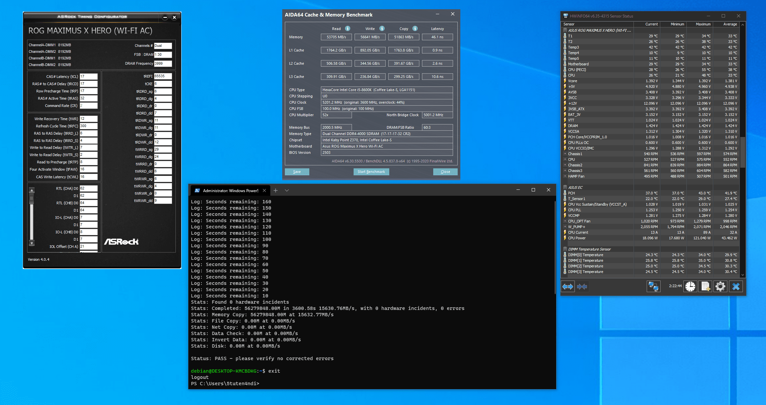Click PS C:\Users prompt line in terminal
Screen dimensions: 766x405
click(x=225, y=384)
